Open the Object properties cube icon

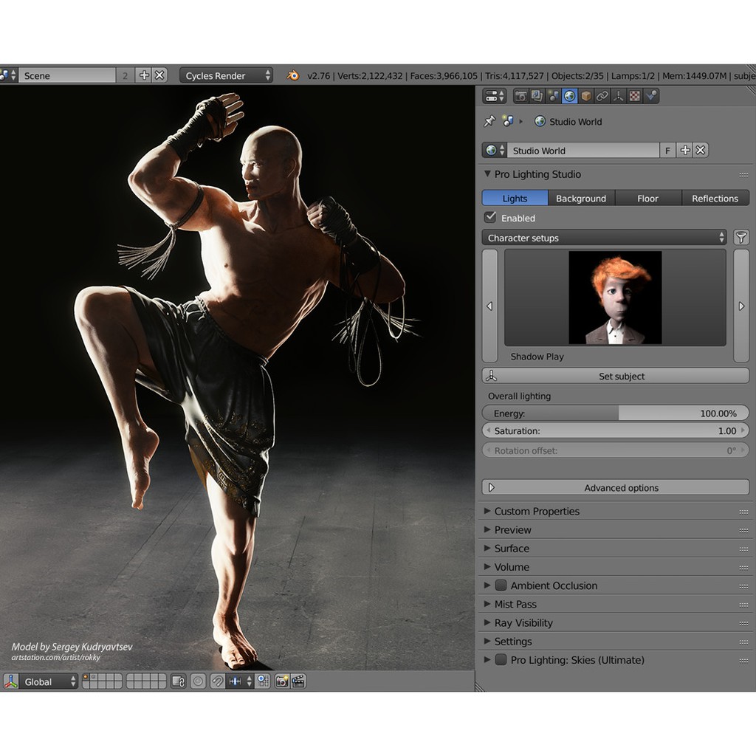586,96
